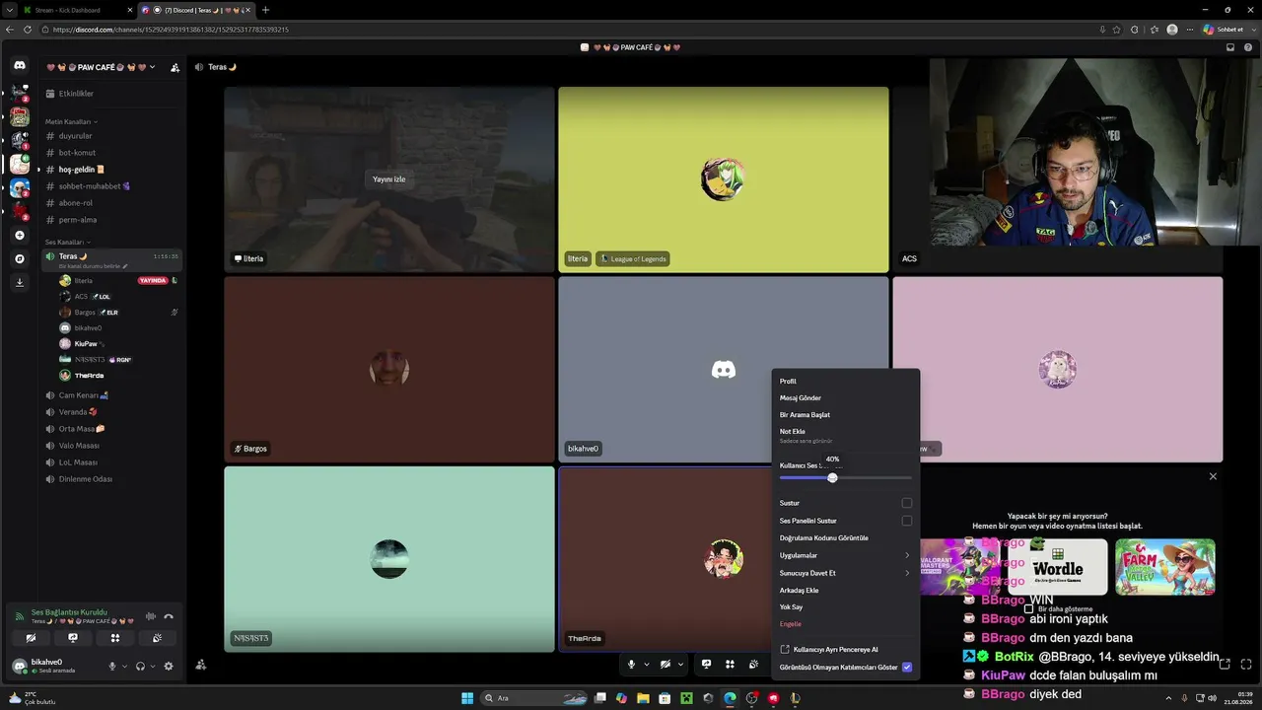Tick Ses Panelini Sustur checkbox
This screenshot has height=710, width=1262.
pyautogui.click(x=906, y=521)
